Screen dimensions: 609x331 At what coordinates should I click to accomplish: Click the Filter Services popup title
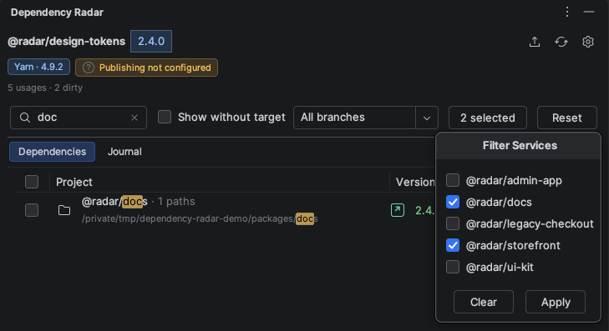[520, 146]
